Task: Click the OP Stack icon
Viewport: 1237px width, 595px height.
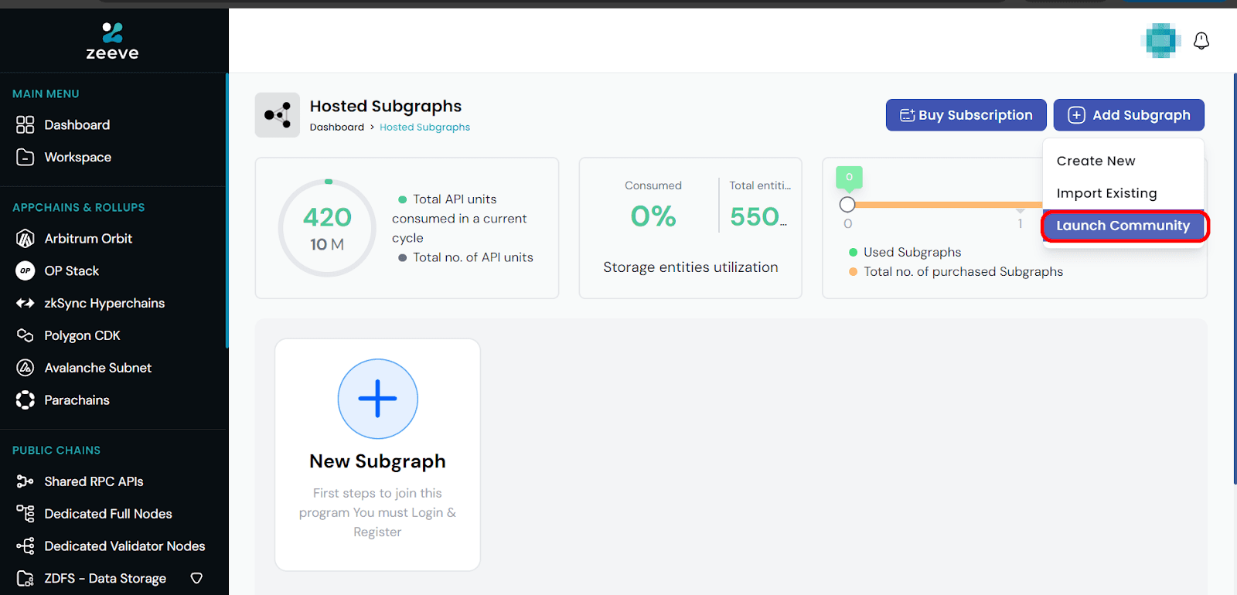Action: click(x=25, y=271)
